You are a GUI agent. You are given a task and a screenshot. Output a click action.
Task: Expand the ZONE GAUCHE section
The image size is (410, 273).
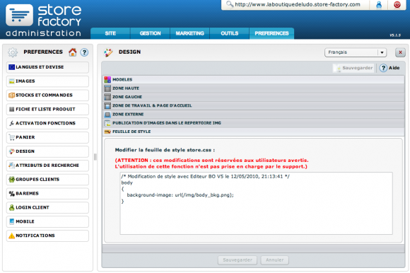[253, 97]
